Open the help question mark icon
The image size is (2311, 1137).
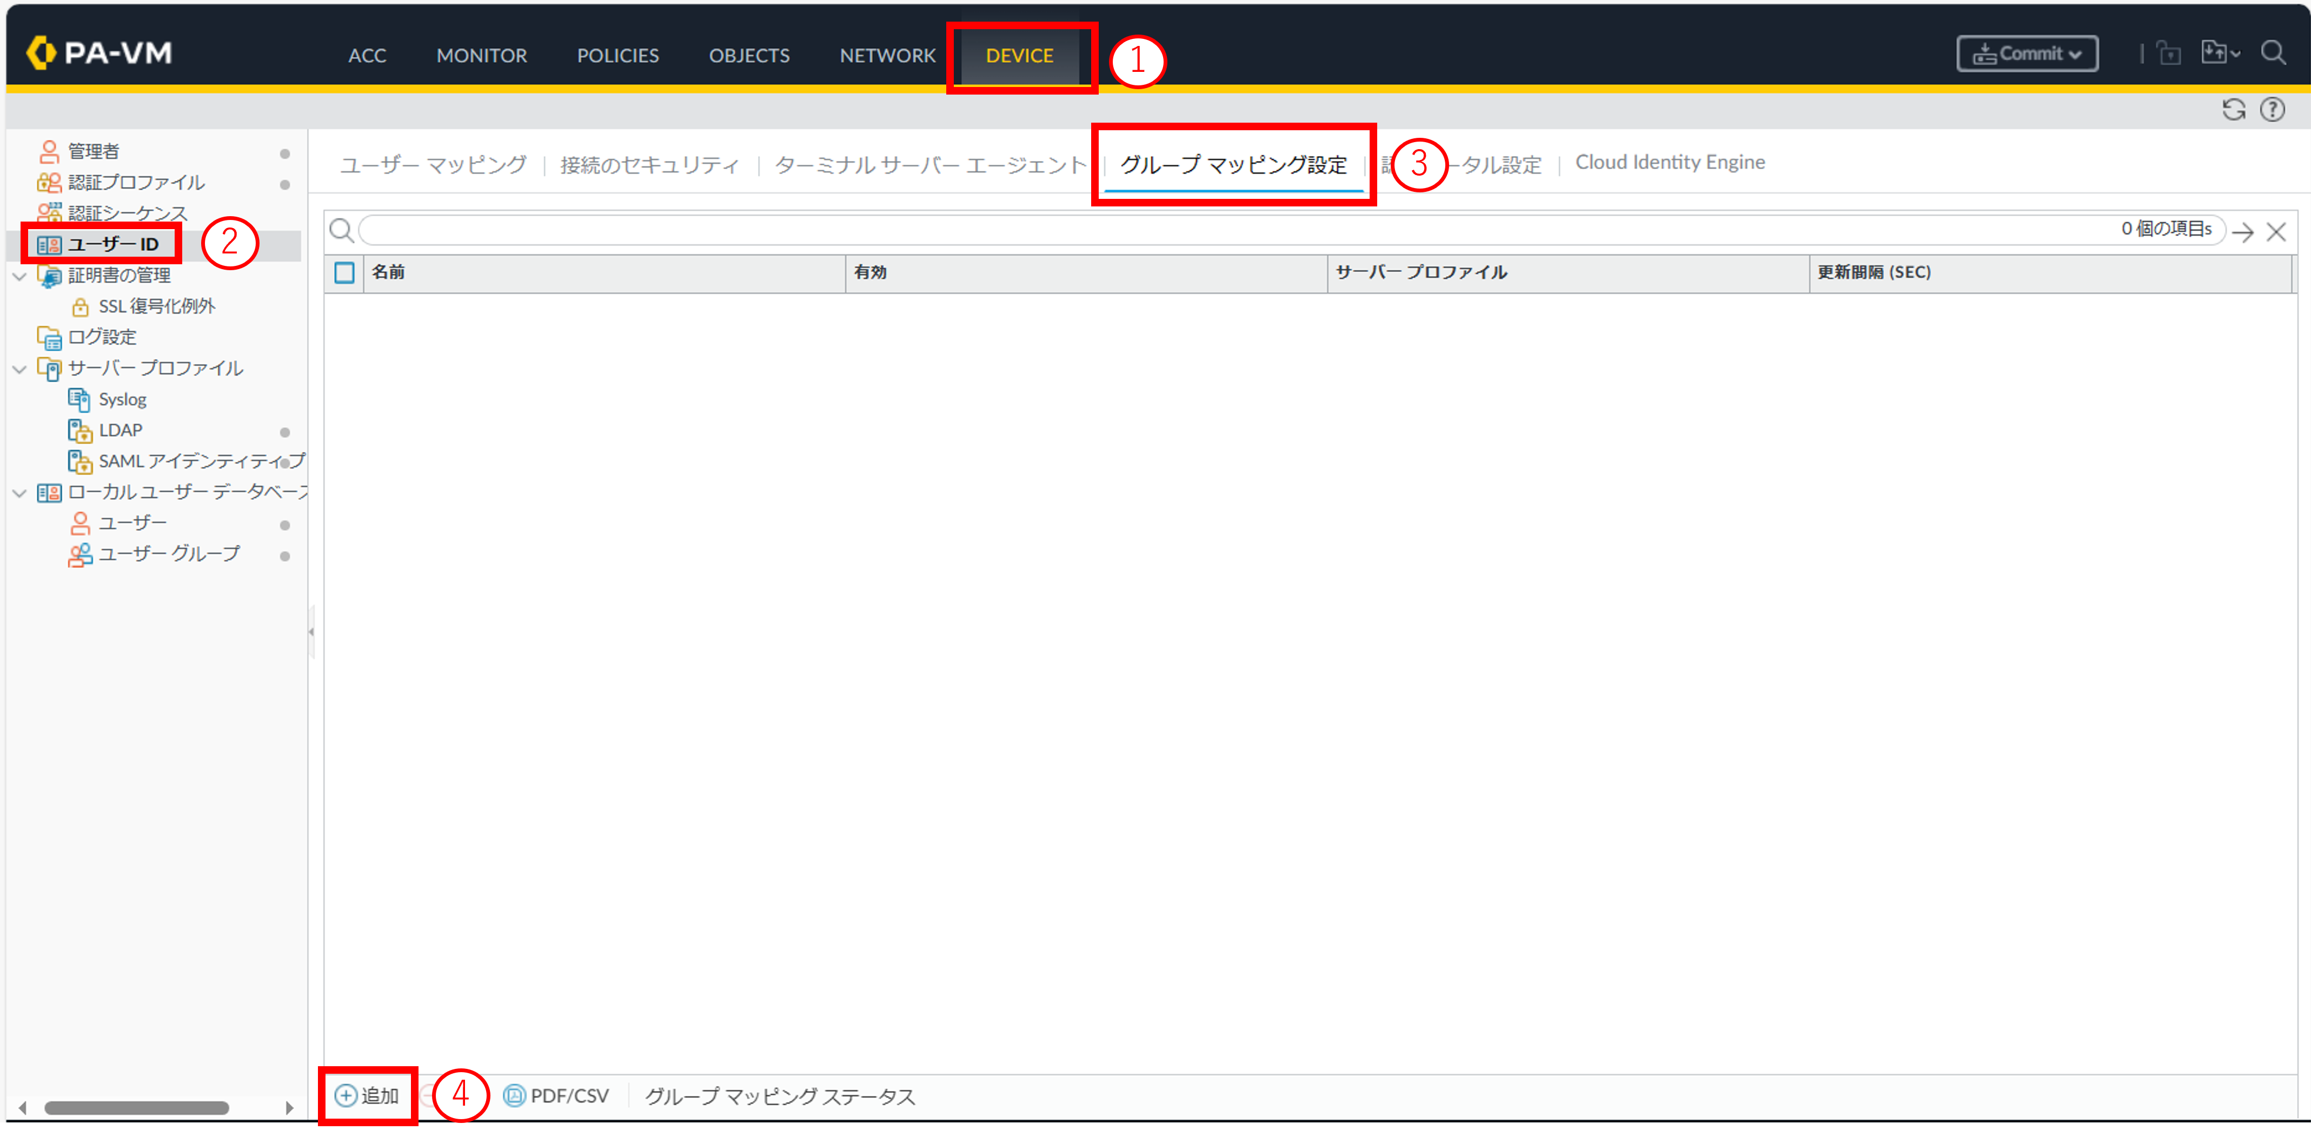click(2272, 109)
